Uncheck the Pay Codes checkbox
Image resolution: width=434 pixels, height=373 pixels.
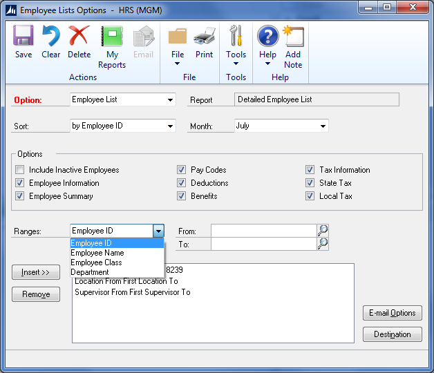tap(181, 170)
